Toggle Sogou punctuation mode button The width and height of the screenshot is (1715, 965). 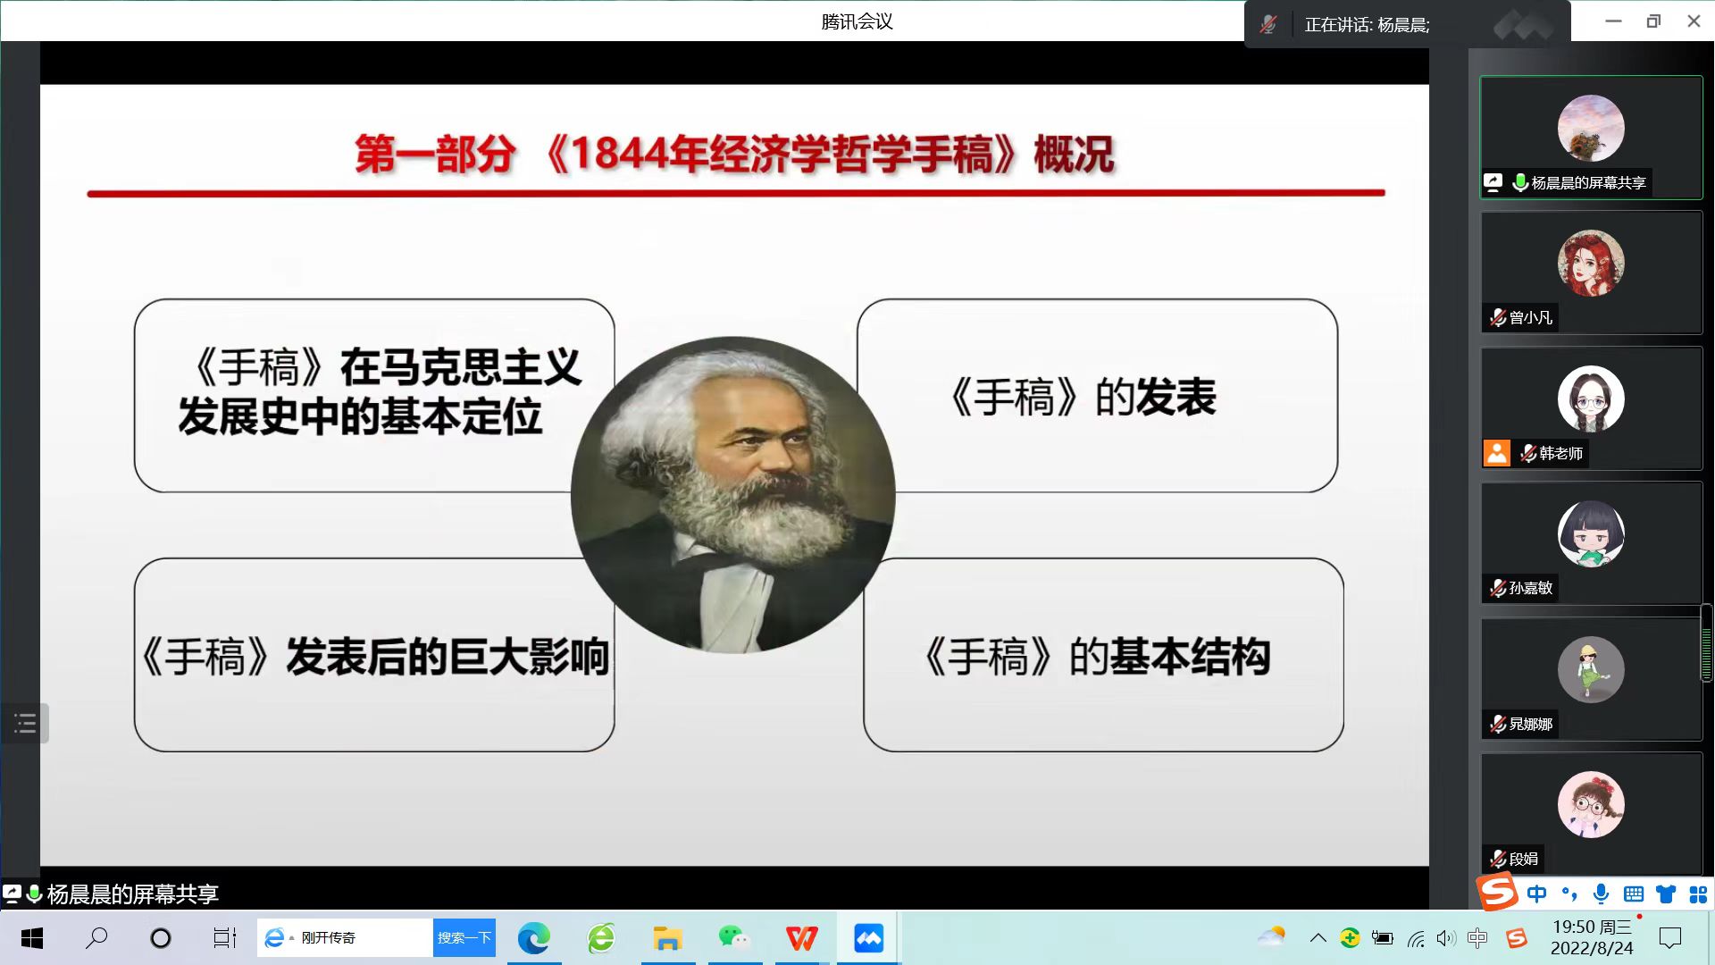(1569, 894)
